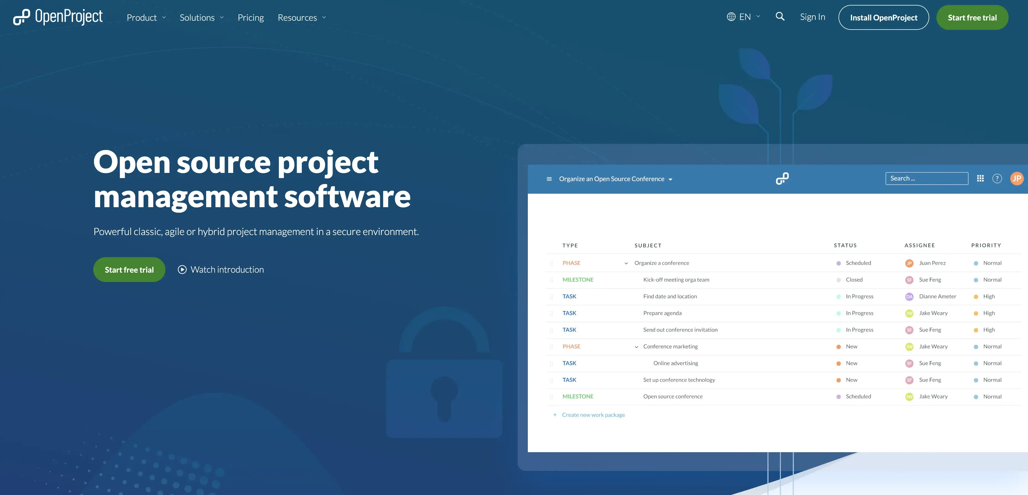Viewport: 1028px width, 495px height.
Task: Click the help question mark icon
Action: 997,178
